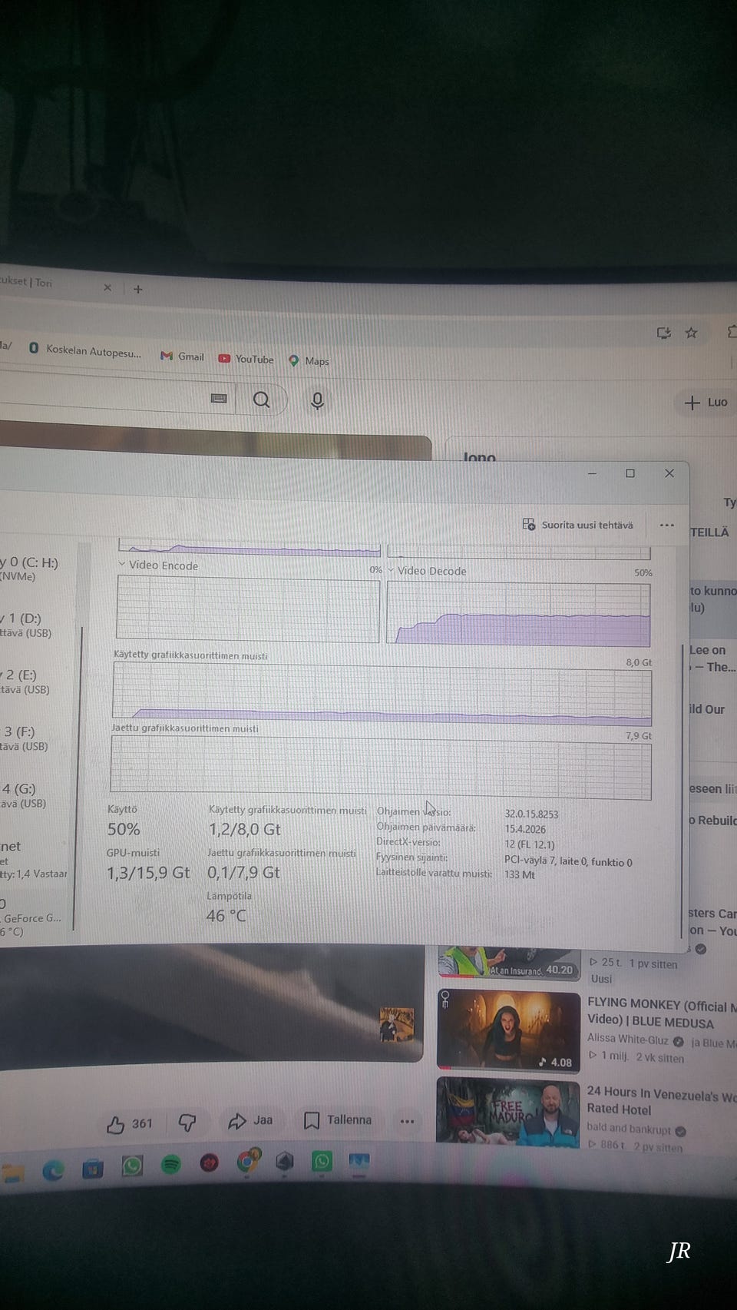Viewport: 737px width, 1310px height.
Task: Click the YouTube search magnifier button
Action: pos(262,400)
